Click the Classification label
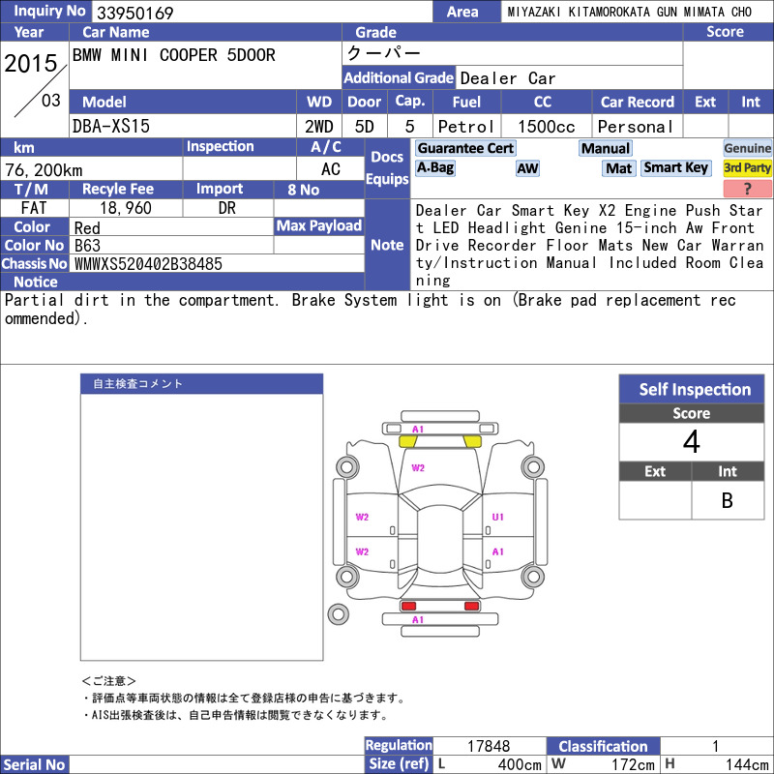This screenshot has width=774, height=774. point(603,746)
